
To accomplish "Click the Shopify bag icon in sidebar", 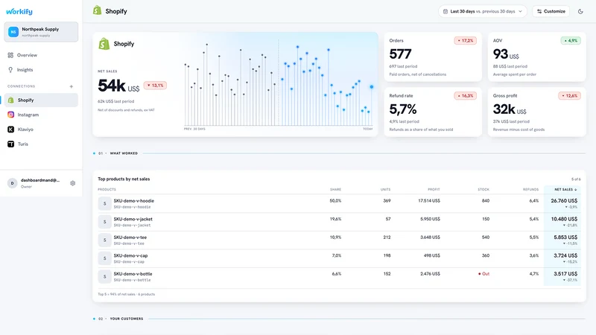I will [10, 100].
